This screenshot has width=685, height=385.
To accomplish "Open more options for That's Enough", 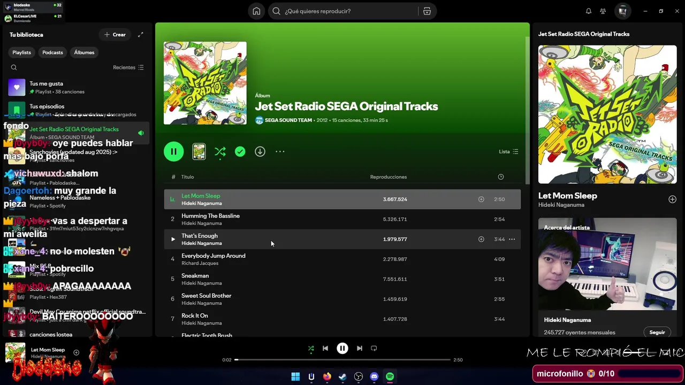I will [512, 239].
